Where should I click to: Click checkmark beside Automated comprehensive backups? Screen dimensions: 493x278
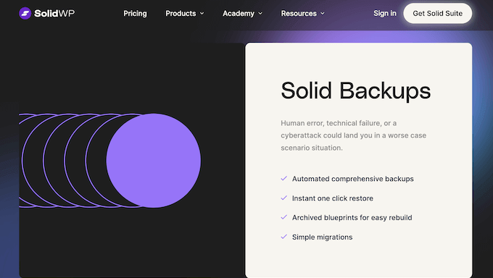(x=284, y=178)
